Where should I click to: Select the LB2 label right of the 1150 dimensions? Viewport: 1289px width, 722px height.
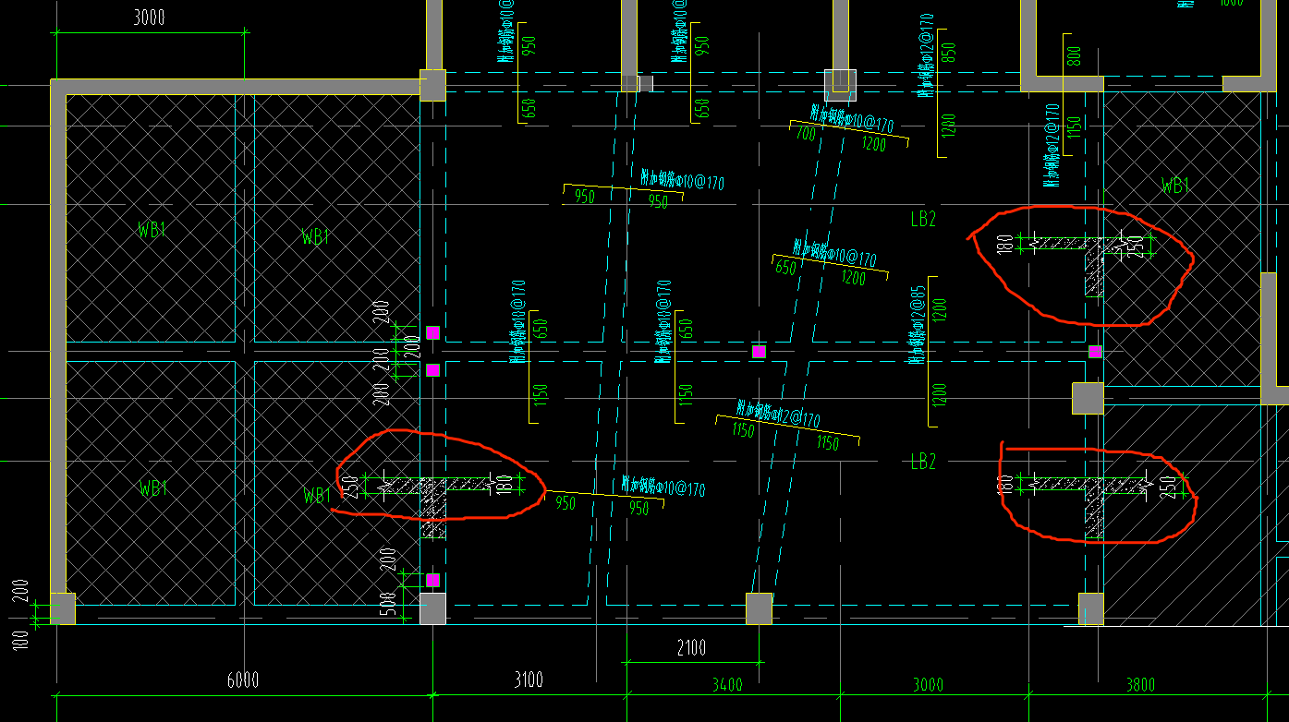point(923,462)
